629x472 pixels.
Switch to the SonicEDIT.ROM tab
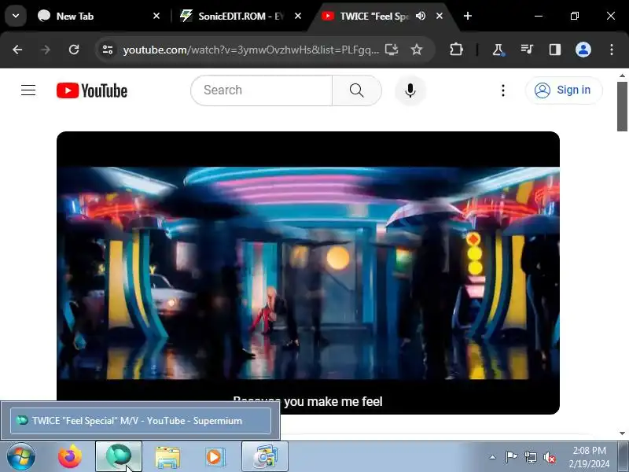pyautogui.click(x=240, y=16)
